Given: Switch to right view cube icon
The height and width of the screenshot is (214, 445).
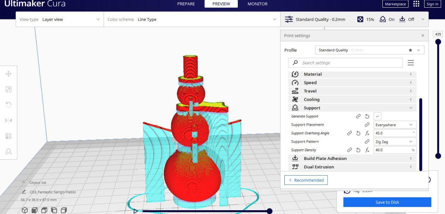Looking at the screenshot, I should pyautogui.click(x=64, y=210).
